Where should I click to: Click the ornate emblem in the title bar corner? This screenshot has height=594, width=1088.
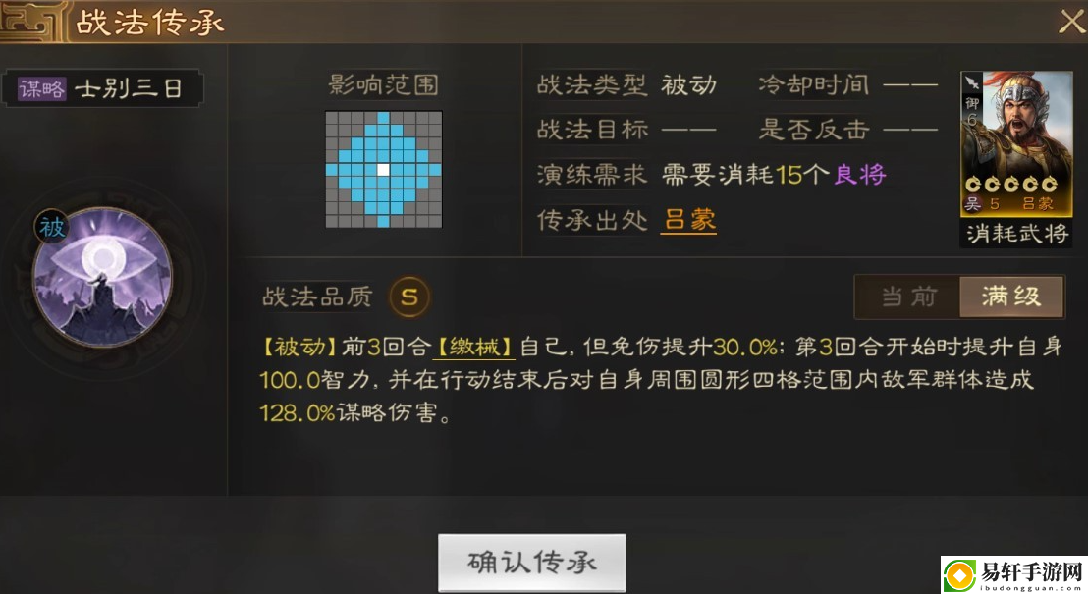pyautogui.click(x=32, y=21)
